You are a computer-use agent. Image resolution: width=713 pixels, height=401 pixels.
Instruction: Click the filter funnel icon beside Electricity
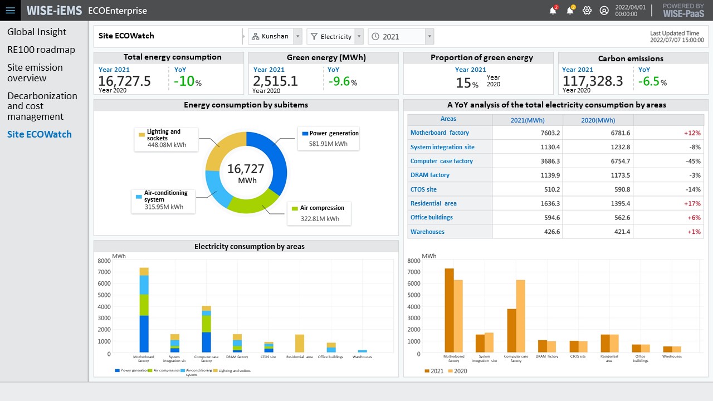[314, 36]
